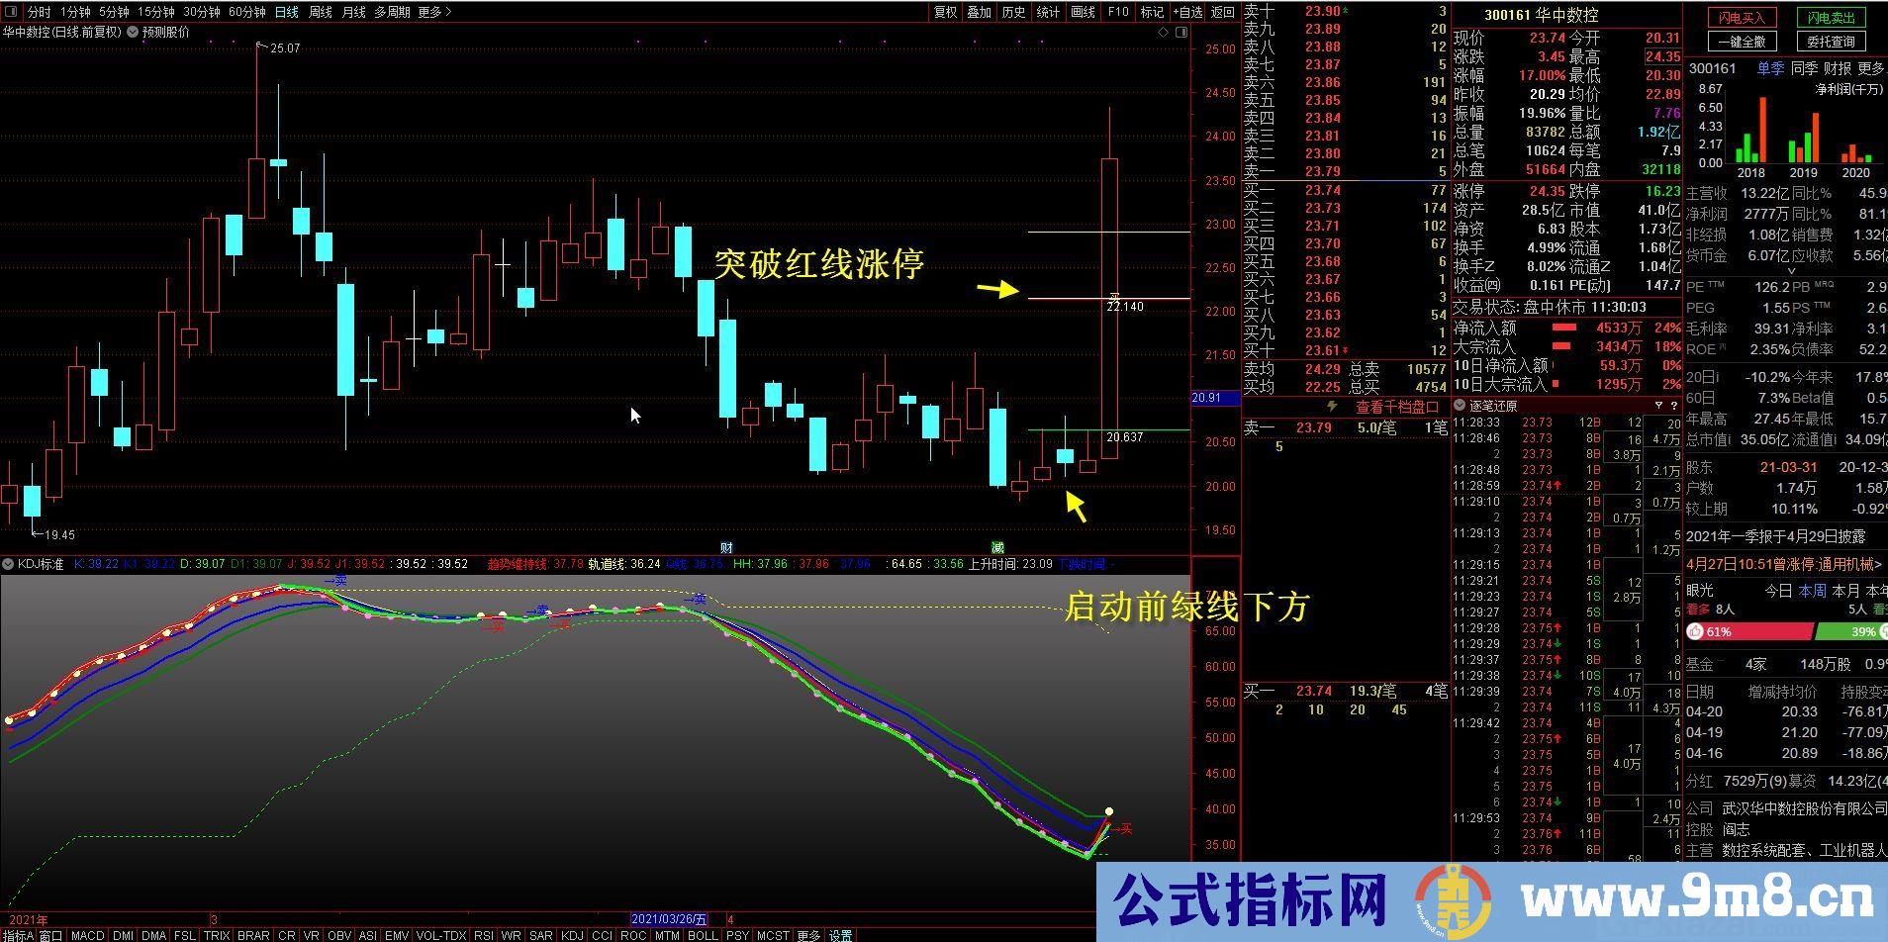This screenshot has height=942, width=1888.
Task: Open the 逐笔还原 panel dropdown circle
Action: click(1460, 405)
